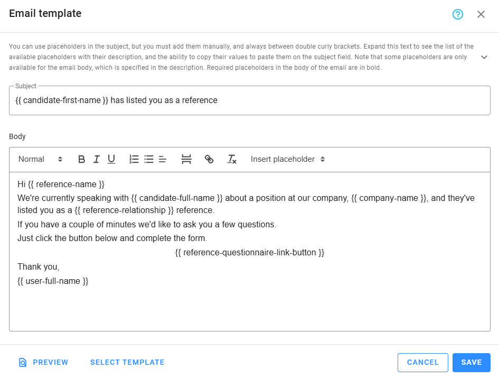Screen dimensions: 499x378
Task: Insert a hyperlink in the email body
Action: click(x=209, y=159)
